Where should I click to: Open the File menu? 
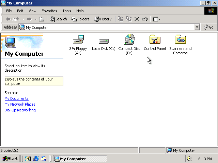click(x=9, y=11)
